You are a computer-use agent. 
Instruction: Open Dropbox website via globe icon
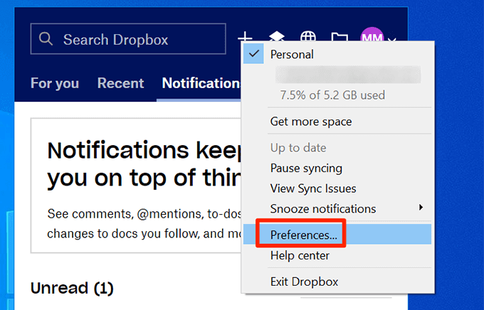(308, 38)
